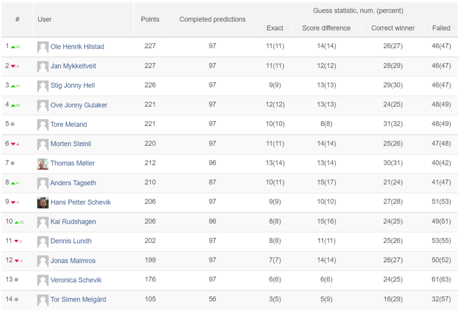Open Kai Rudshagen's user page
The image size is (461, 312).
pyautogui.click(x=73, y=222)
